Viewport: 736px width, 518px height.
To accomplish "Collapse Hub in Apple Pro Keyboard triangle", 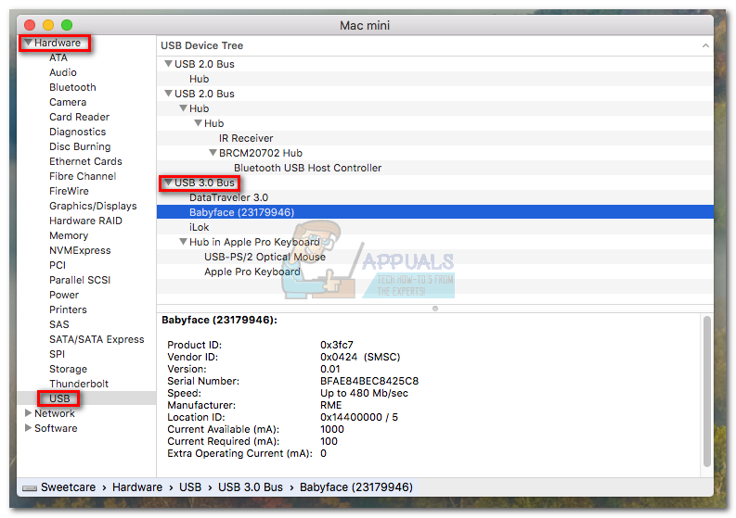I will coord(183,242).
